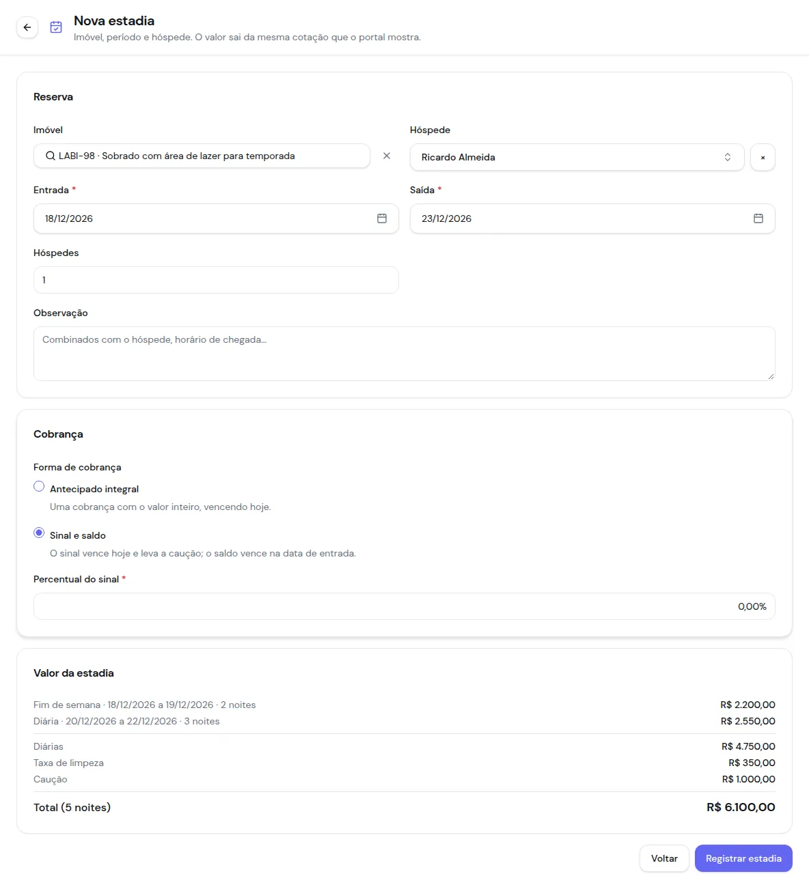The image size is (809, 889).
Task: Click the Imóvel search input LABI-98
Action: [x=202, y=156]
